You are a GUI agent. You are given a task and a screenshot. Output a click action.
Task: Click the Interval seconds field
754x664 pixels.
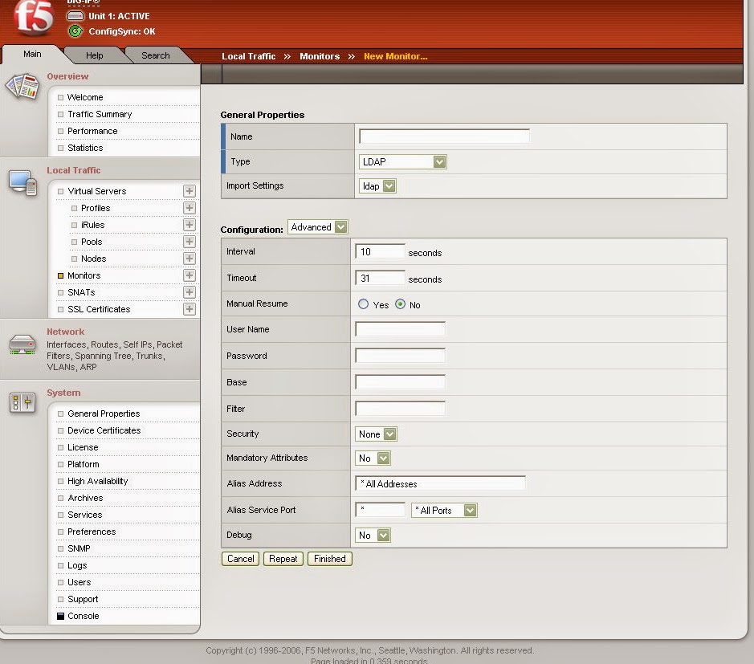pyautogui.click(x=380, y=251)
